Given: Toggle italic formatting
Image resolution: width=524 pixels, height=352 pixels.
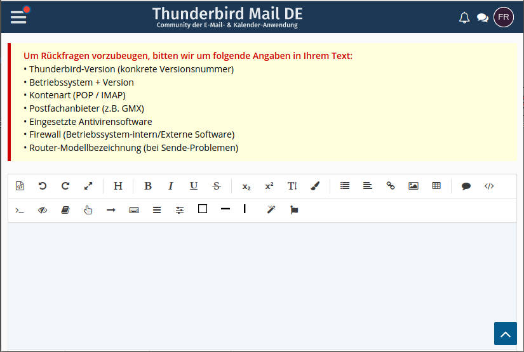Looking at the screenshot, I should (x=171, y=186).
